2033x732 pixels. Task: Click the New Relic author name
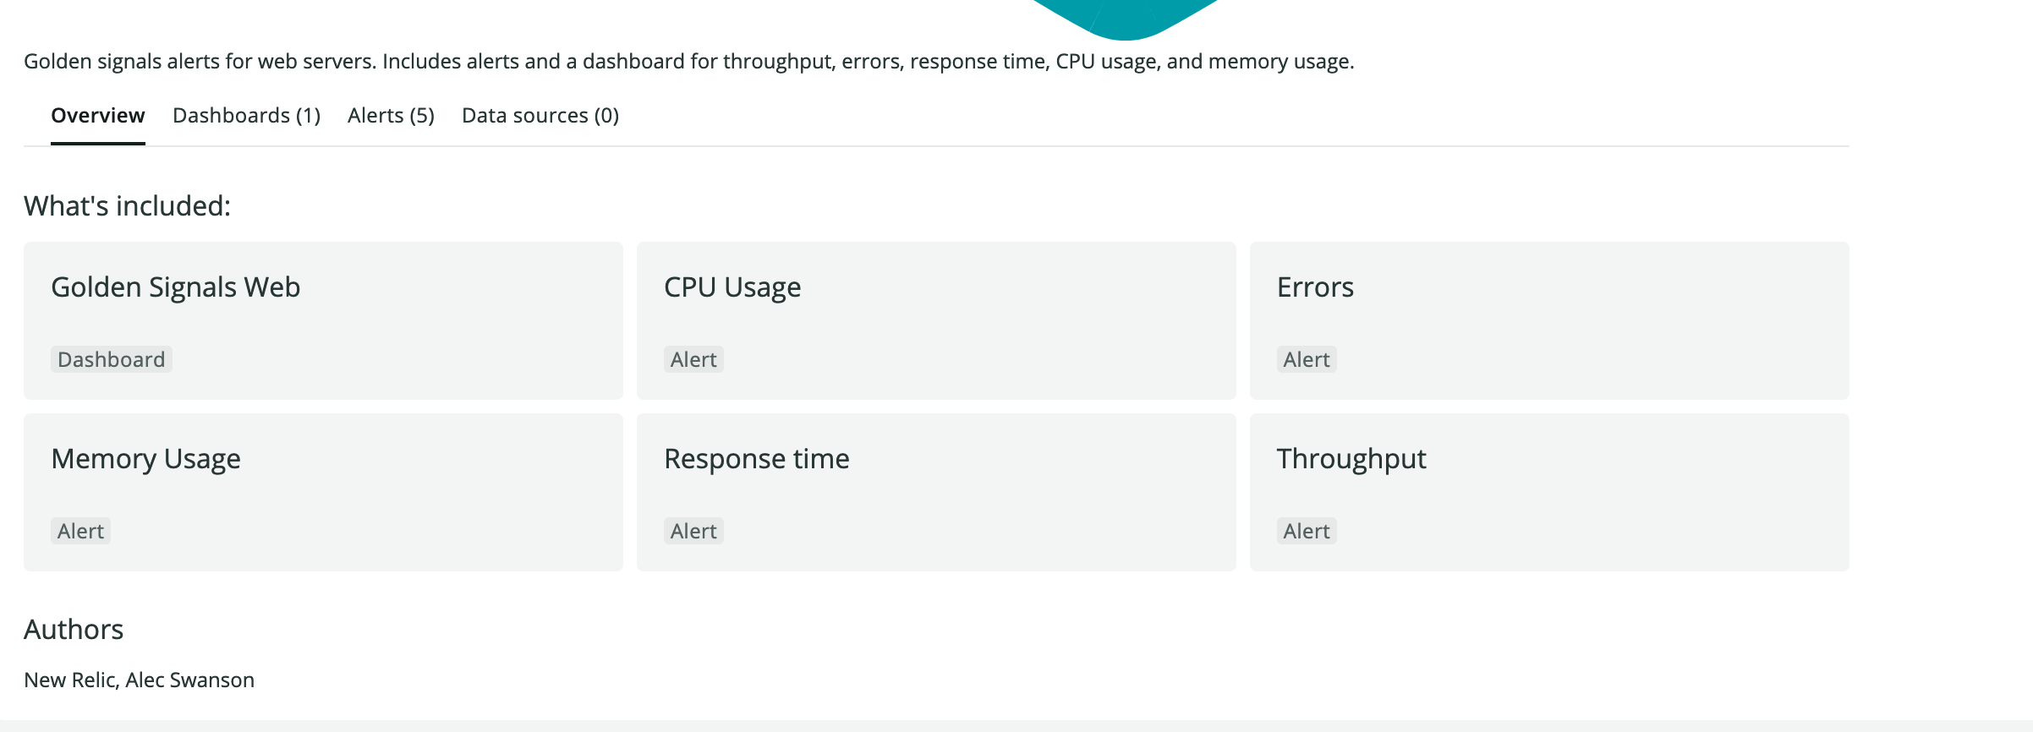tap(66, 679)
